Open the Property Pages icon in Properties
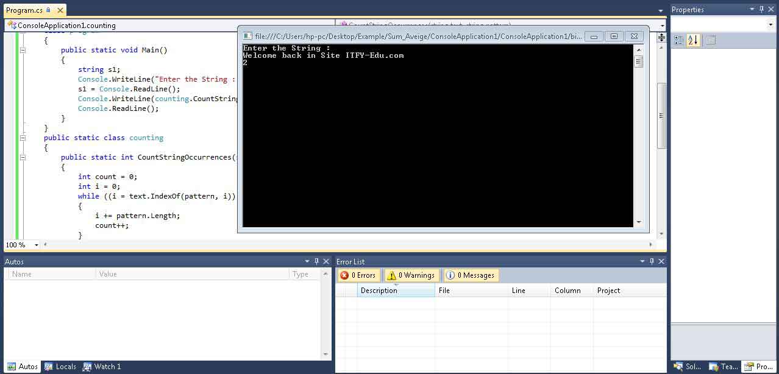 [710, 40]
